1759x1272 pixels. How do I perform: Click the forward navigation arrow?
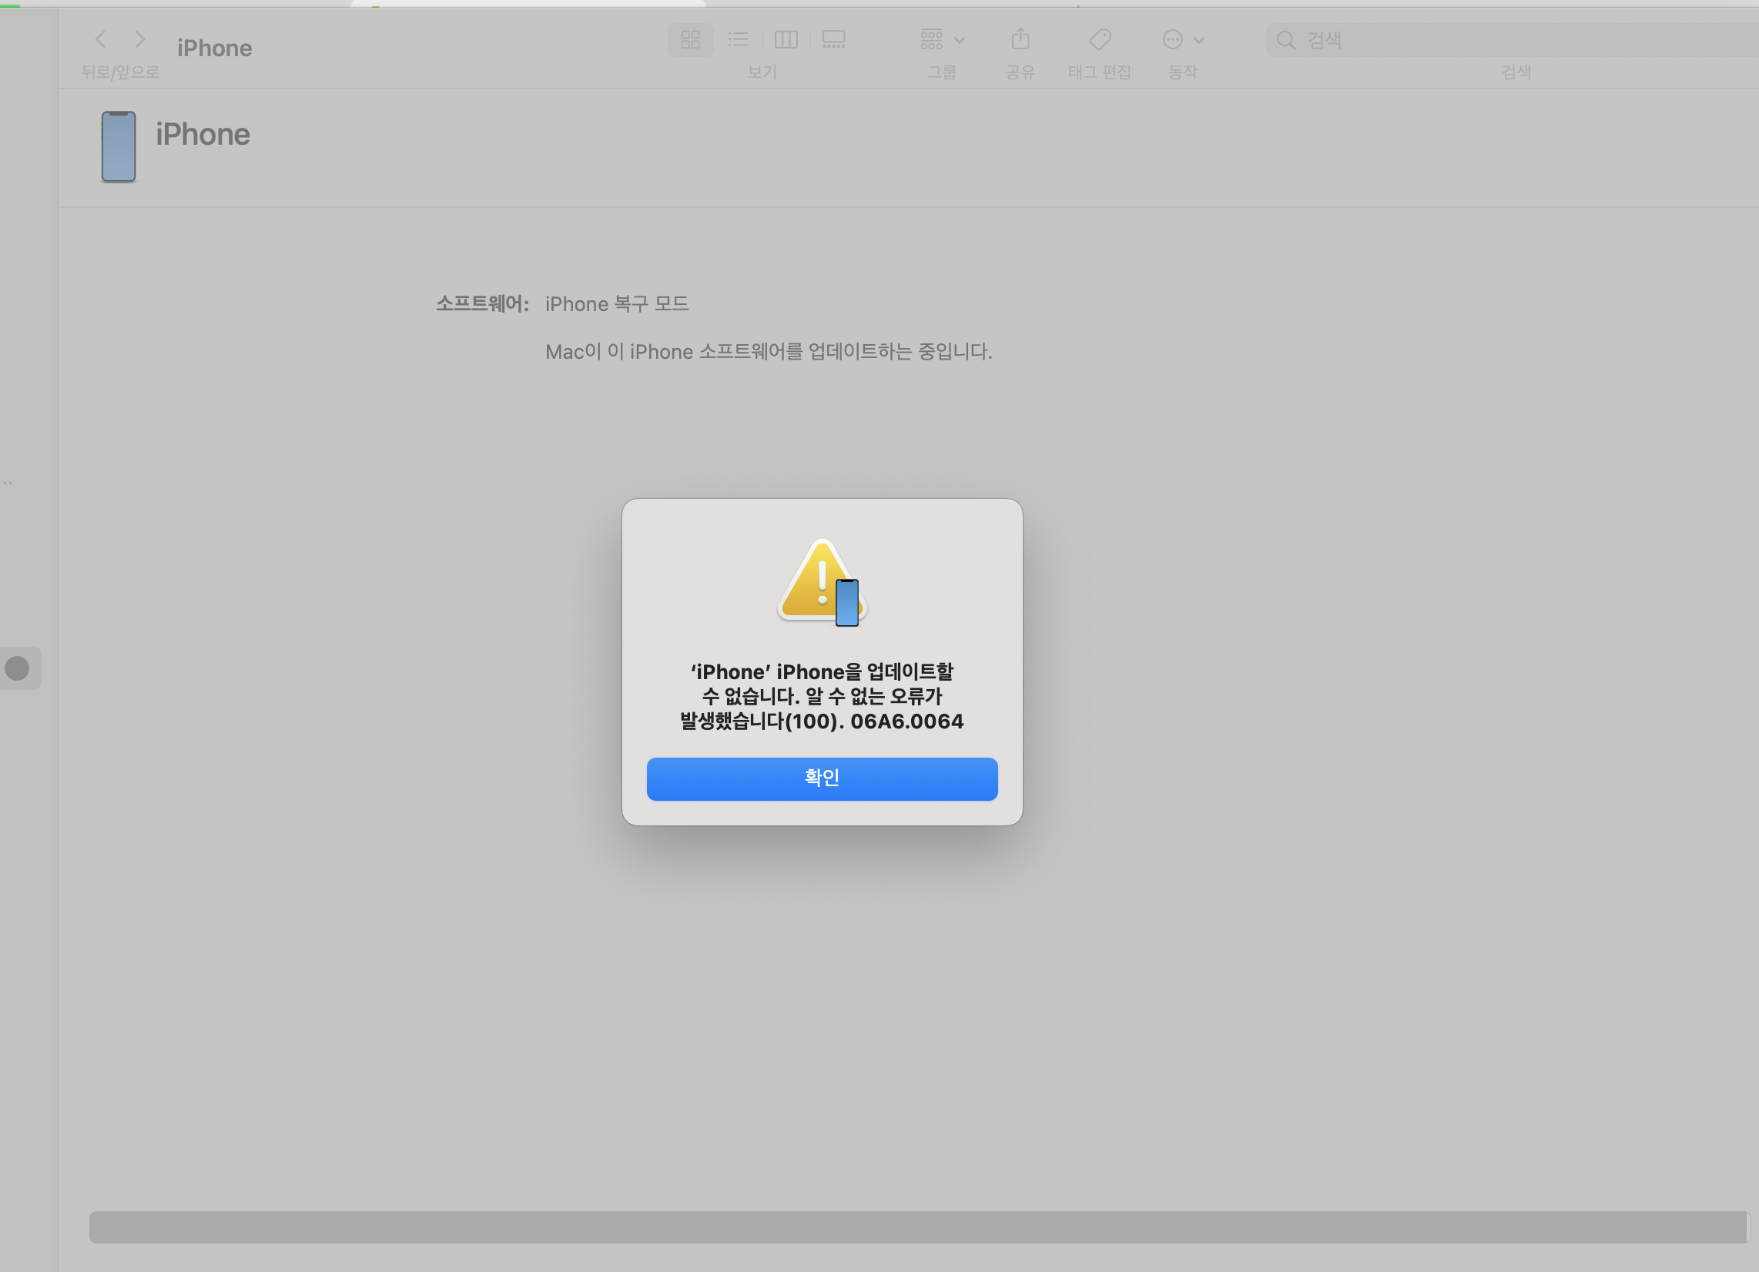click(x=139, y=38)
